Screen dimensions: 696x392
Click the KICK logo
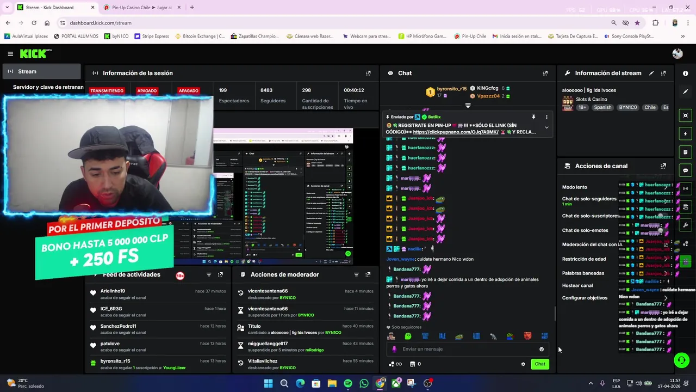coord(35,53)
